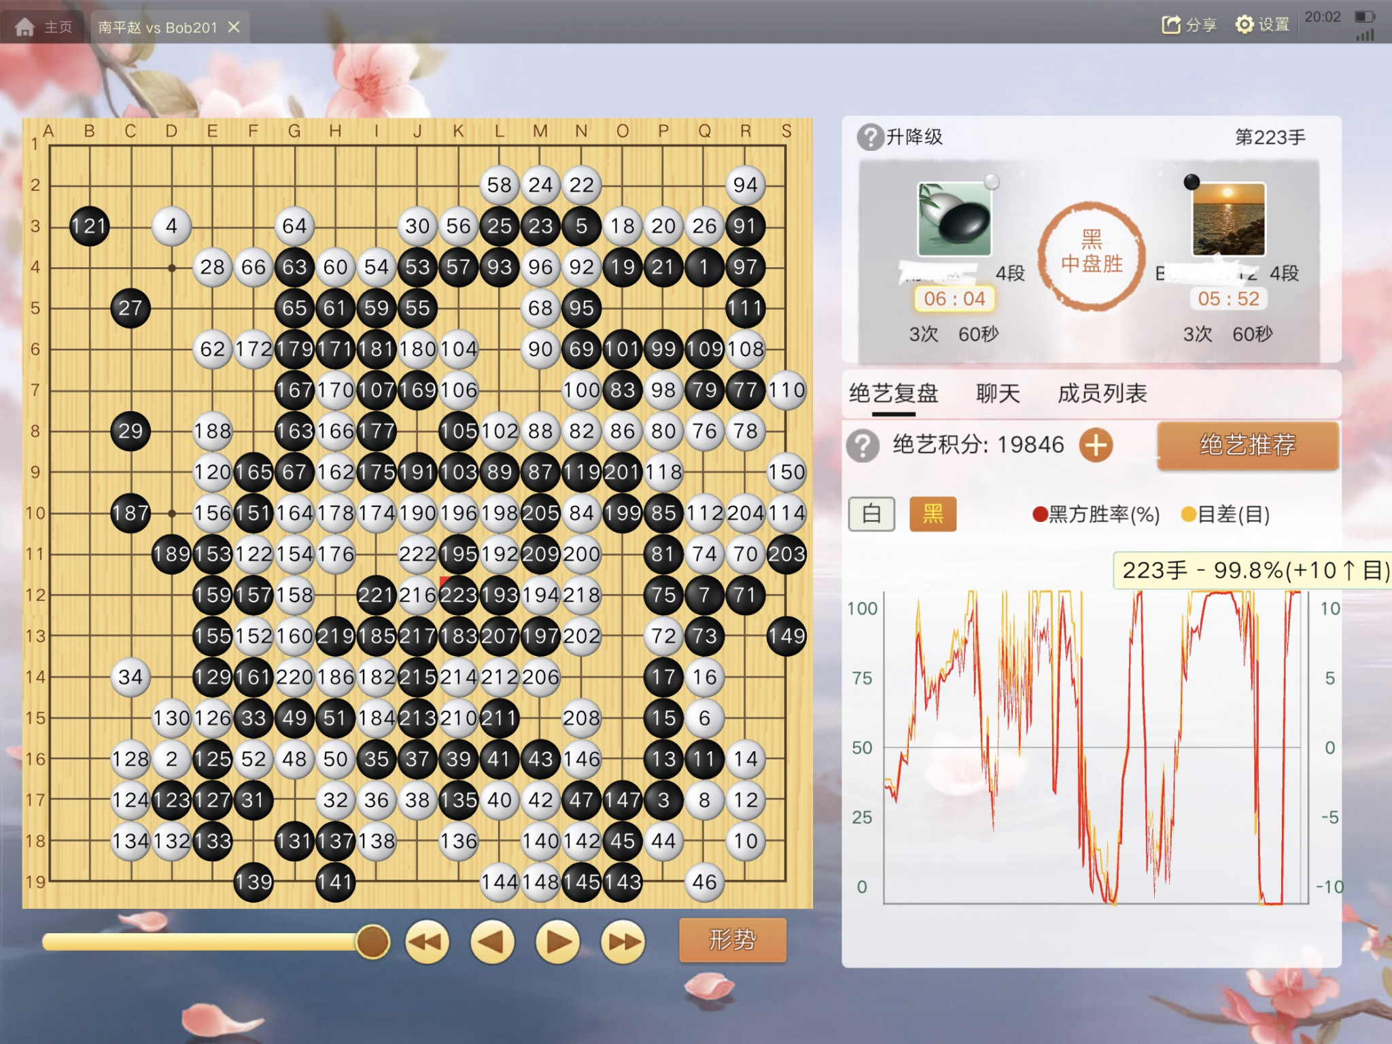Click white stone 94 at R2
1392x1044 pixels.
click(746, 185)
